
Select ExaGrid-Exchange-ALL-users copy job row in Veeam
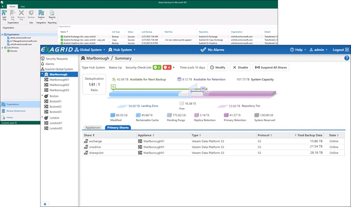168,40
